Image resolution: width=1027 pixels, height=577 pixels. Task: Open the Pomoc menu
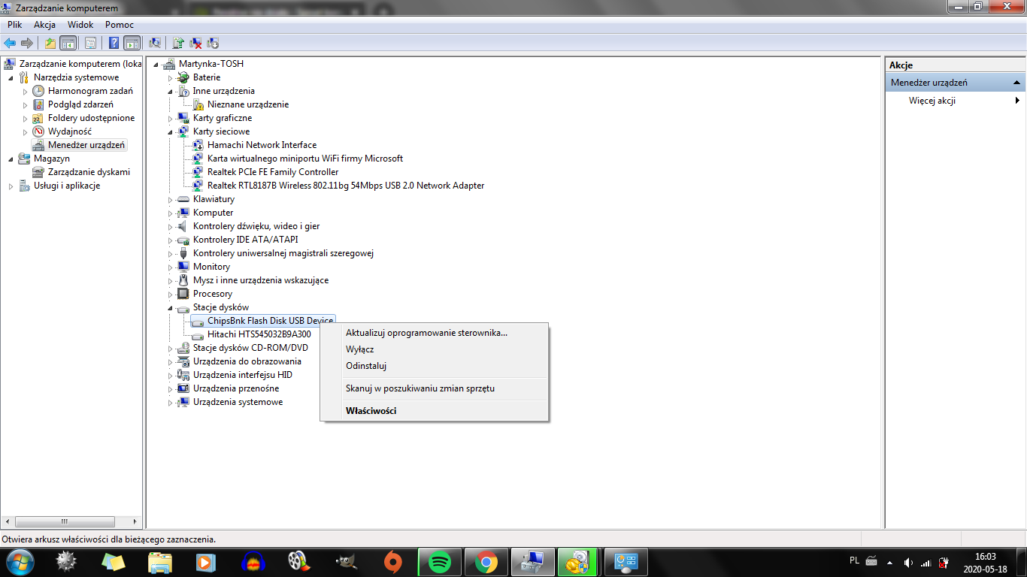coord(120,25)
